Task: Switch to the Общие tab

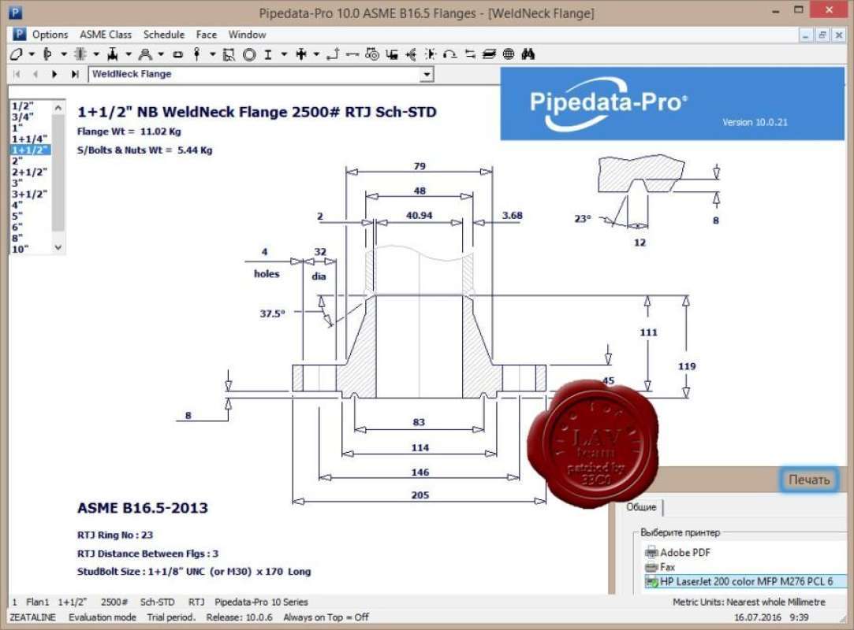Action: tap(641, 507)
